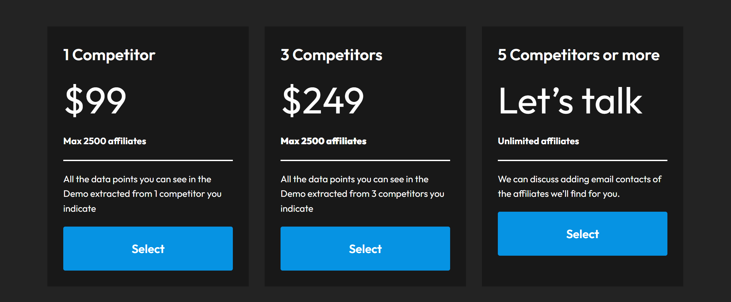The height and width of the screenshot is (302, 731).
Task: Click the 3 Competitors heading
Action: [x=331, y=55]
